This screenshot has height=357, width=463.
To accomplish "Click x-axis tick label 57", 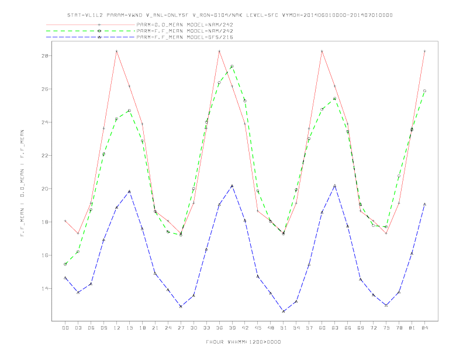I will coord(309,328).
